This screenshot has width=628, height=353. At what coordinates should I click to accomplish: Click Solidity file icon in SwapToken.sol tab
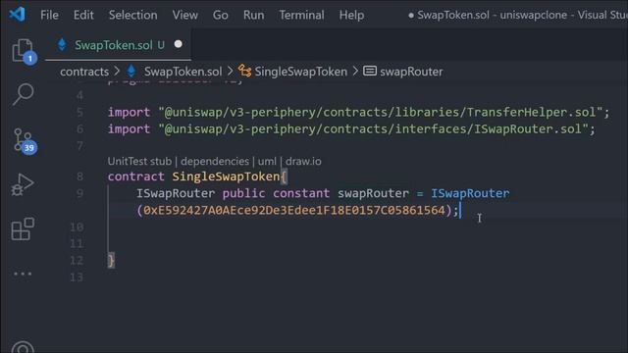[62, 45]
